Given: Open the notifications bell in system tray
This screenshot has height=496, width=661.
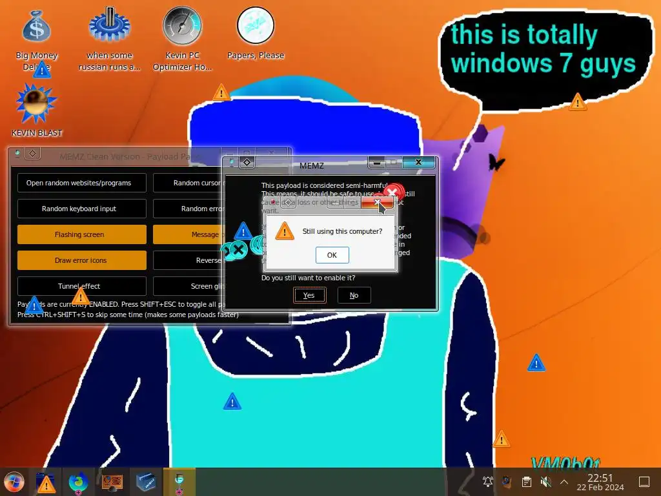Looking at the screenshot, I should click(x=488, y=481).
